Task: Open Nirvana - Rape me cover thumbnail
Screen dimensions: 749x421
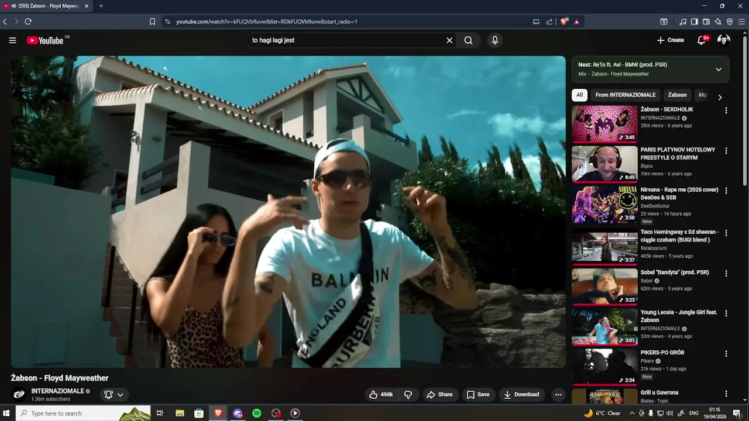Action: pyautogui.click(x=604, y=205)
